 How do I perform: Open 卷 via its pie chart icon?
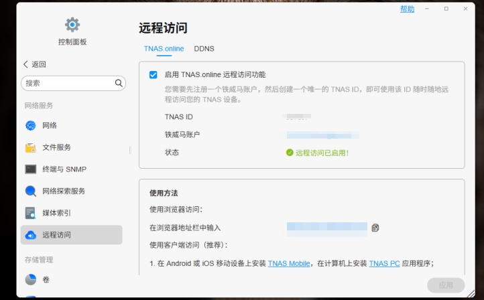click(31, 280)
